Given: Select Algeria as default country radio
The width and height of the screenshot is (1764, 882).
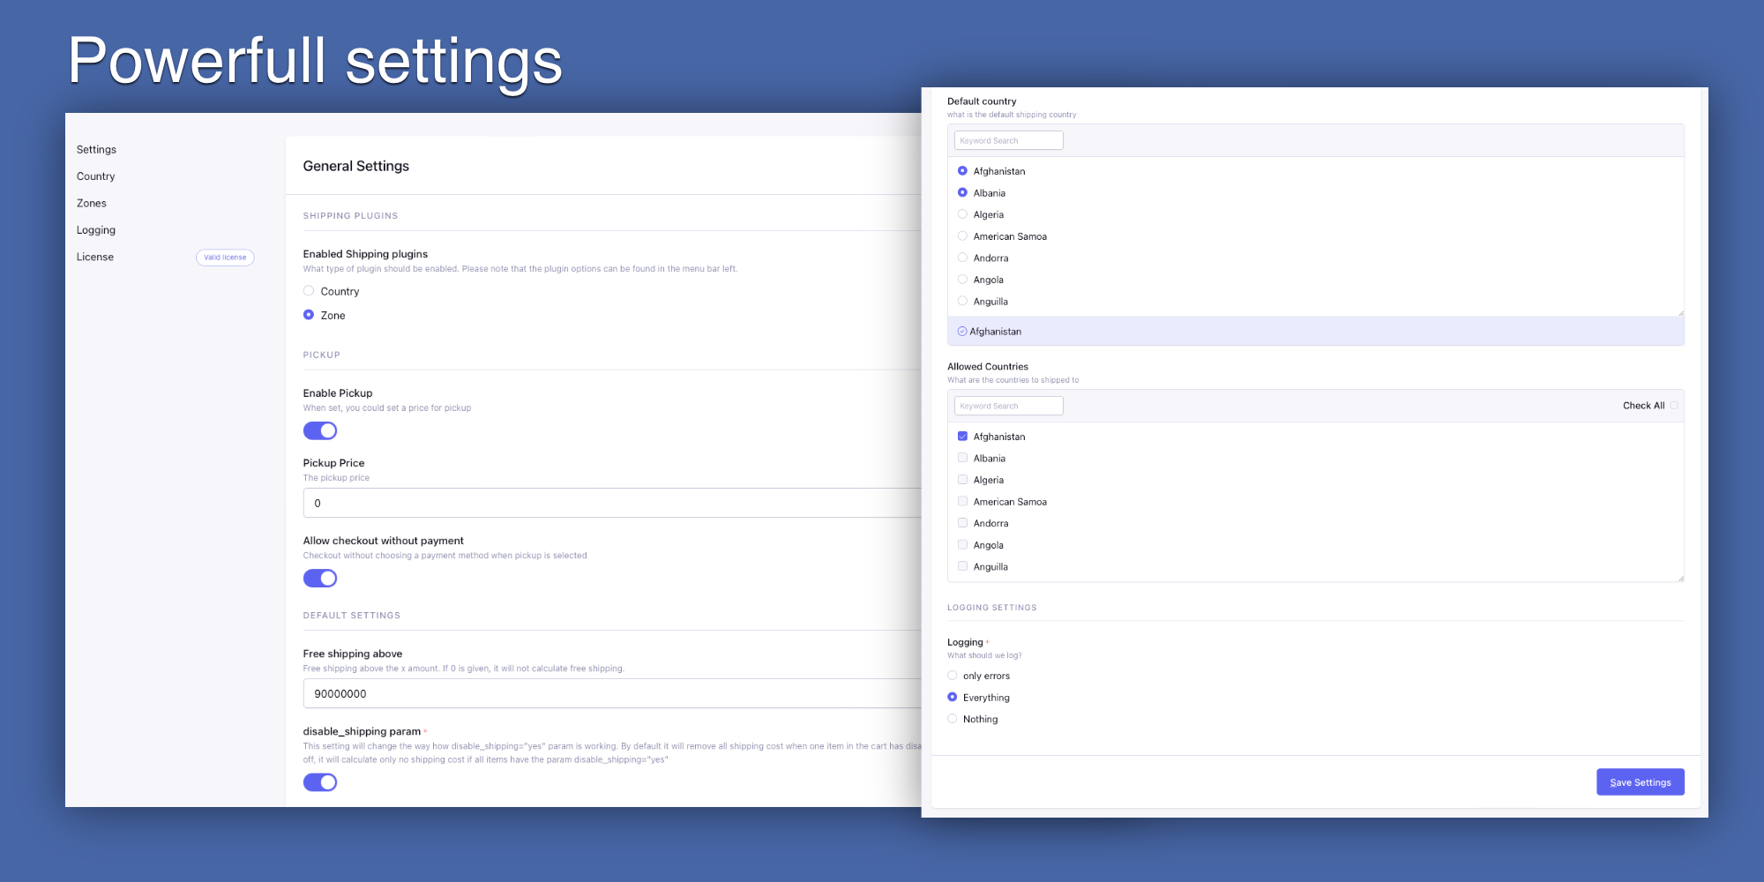Looking at the screenshot, I should coord(962,214).
